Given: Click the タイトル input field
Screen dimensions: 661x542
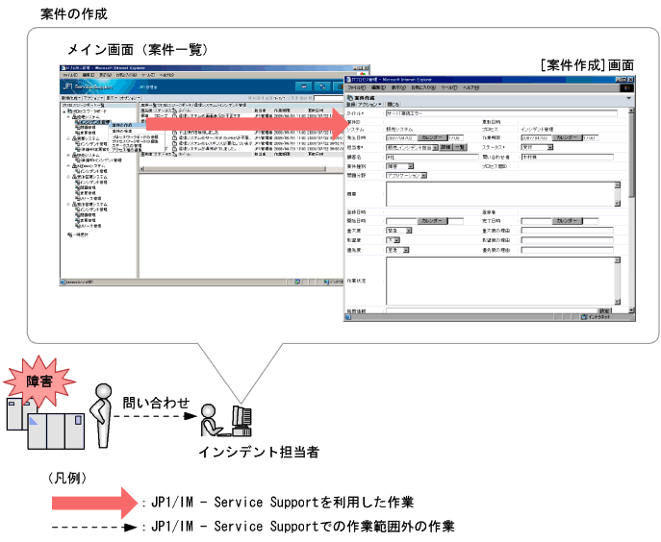Looking at the screenshot, I should [x=501, y=113].
